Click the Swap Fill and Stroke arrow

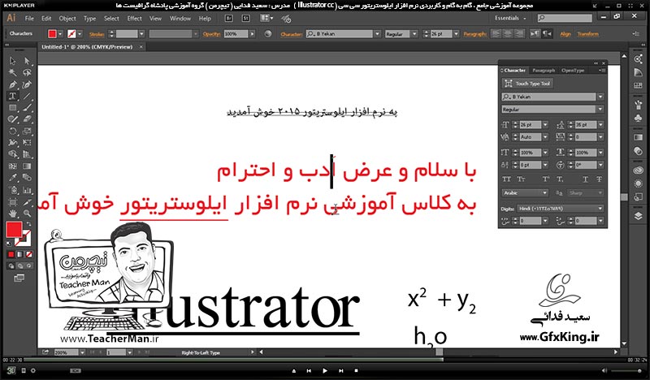point(28,224)
